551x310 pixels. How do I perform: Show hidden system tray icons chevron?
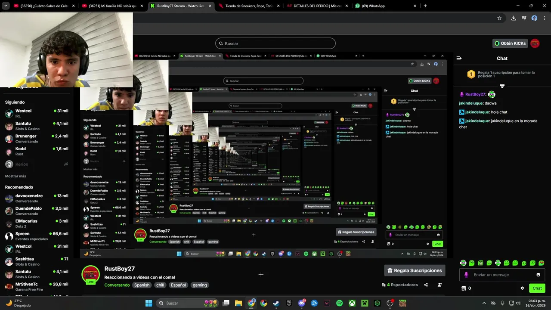484,303
